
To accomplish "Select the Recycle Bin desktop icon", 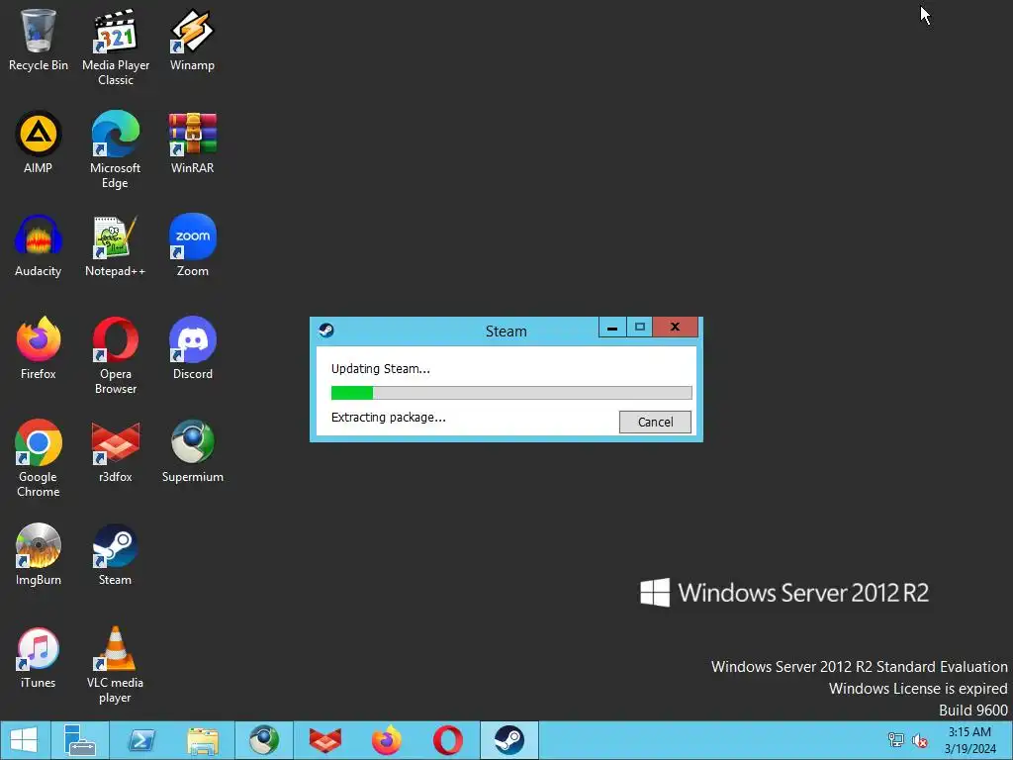I will 39,40.
